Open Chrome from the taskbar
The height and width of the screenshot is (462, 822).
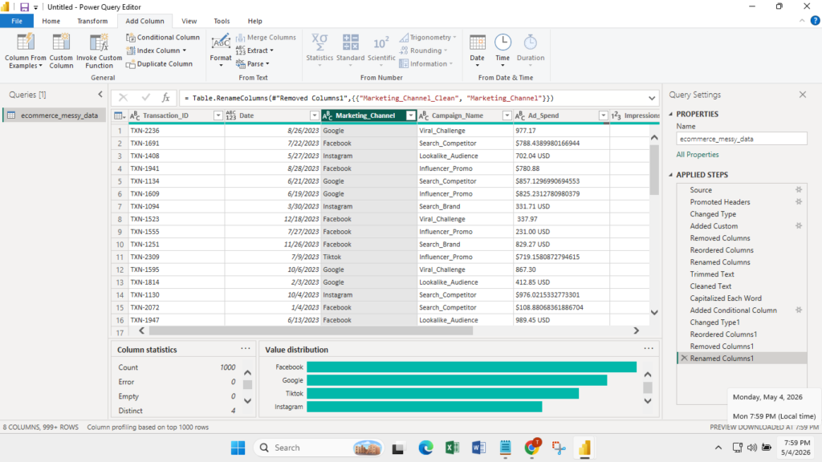(531, 448)
